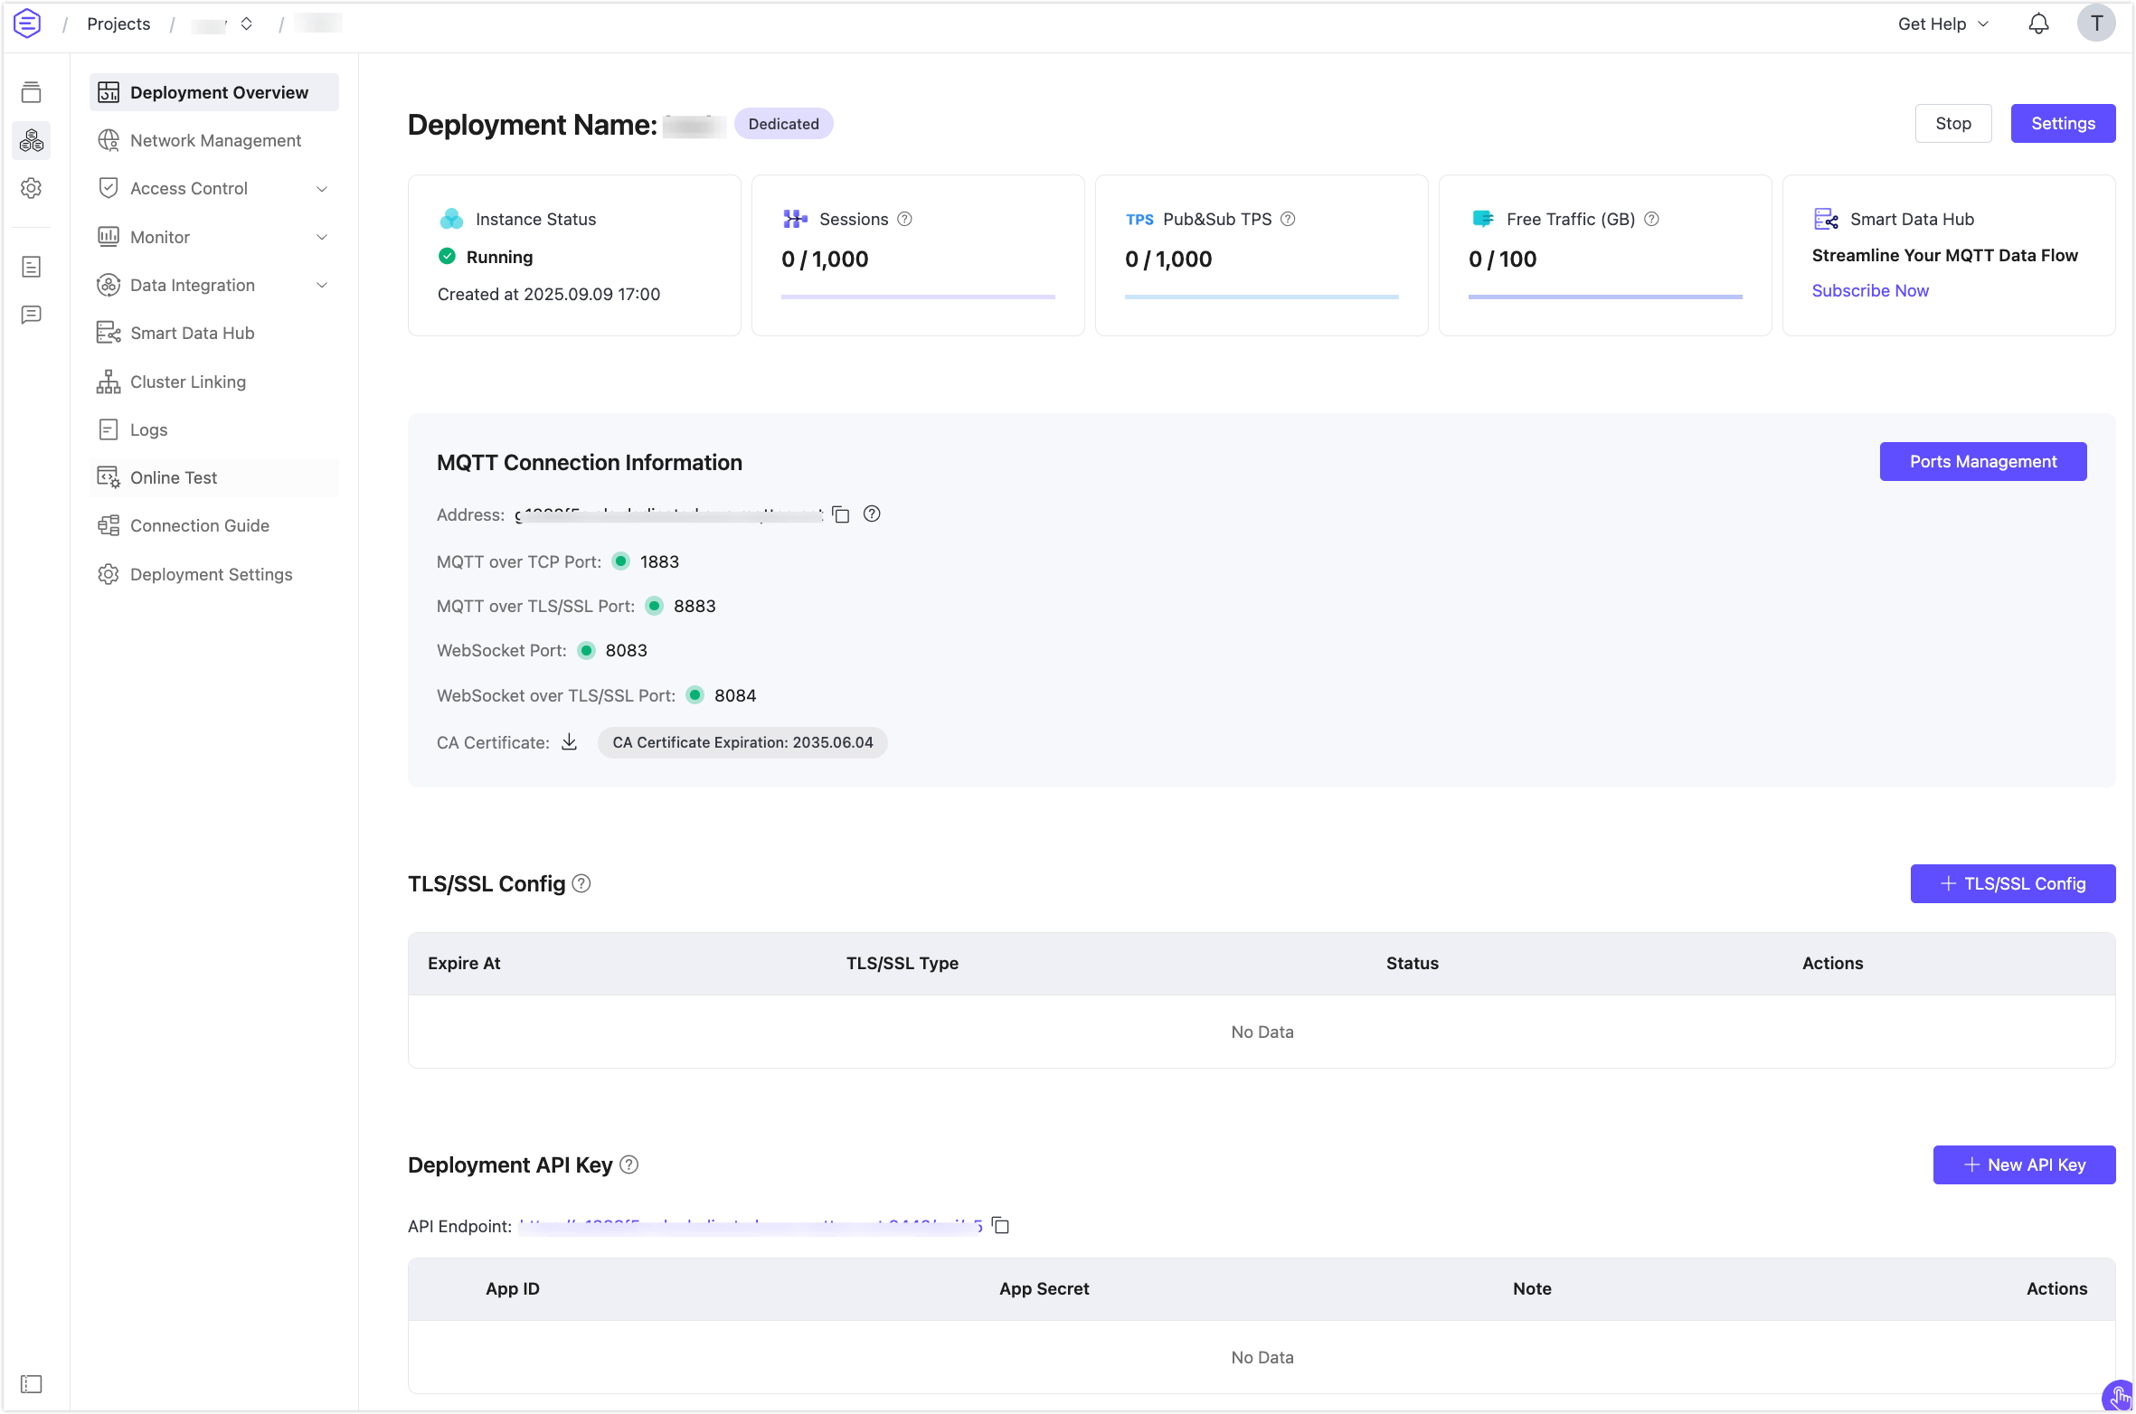This screenshot has height=1414, width=2136.
Task: Copy the MQTT address to clipboard
Action: coord(841,514)
